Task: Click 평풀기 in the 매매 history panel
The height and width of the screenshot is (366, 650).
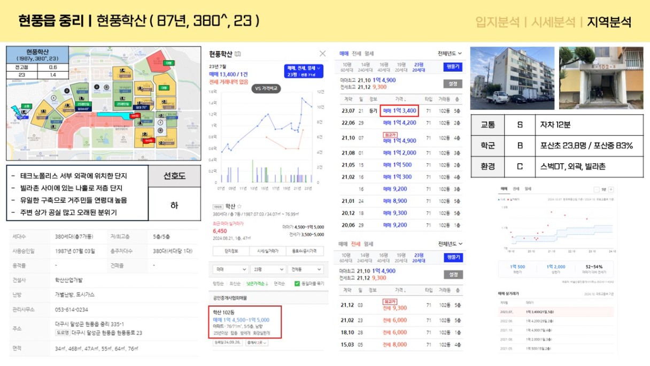Action: [453, 67]
